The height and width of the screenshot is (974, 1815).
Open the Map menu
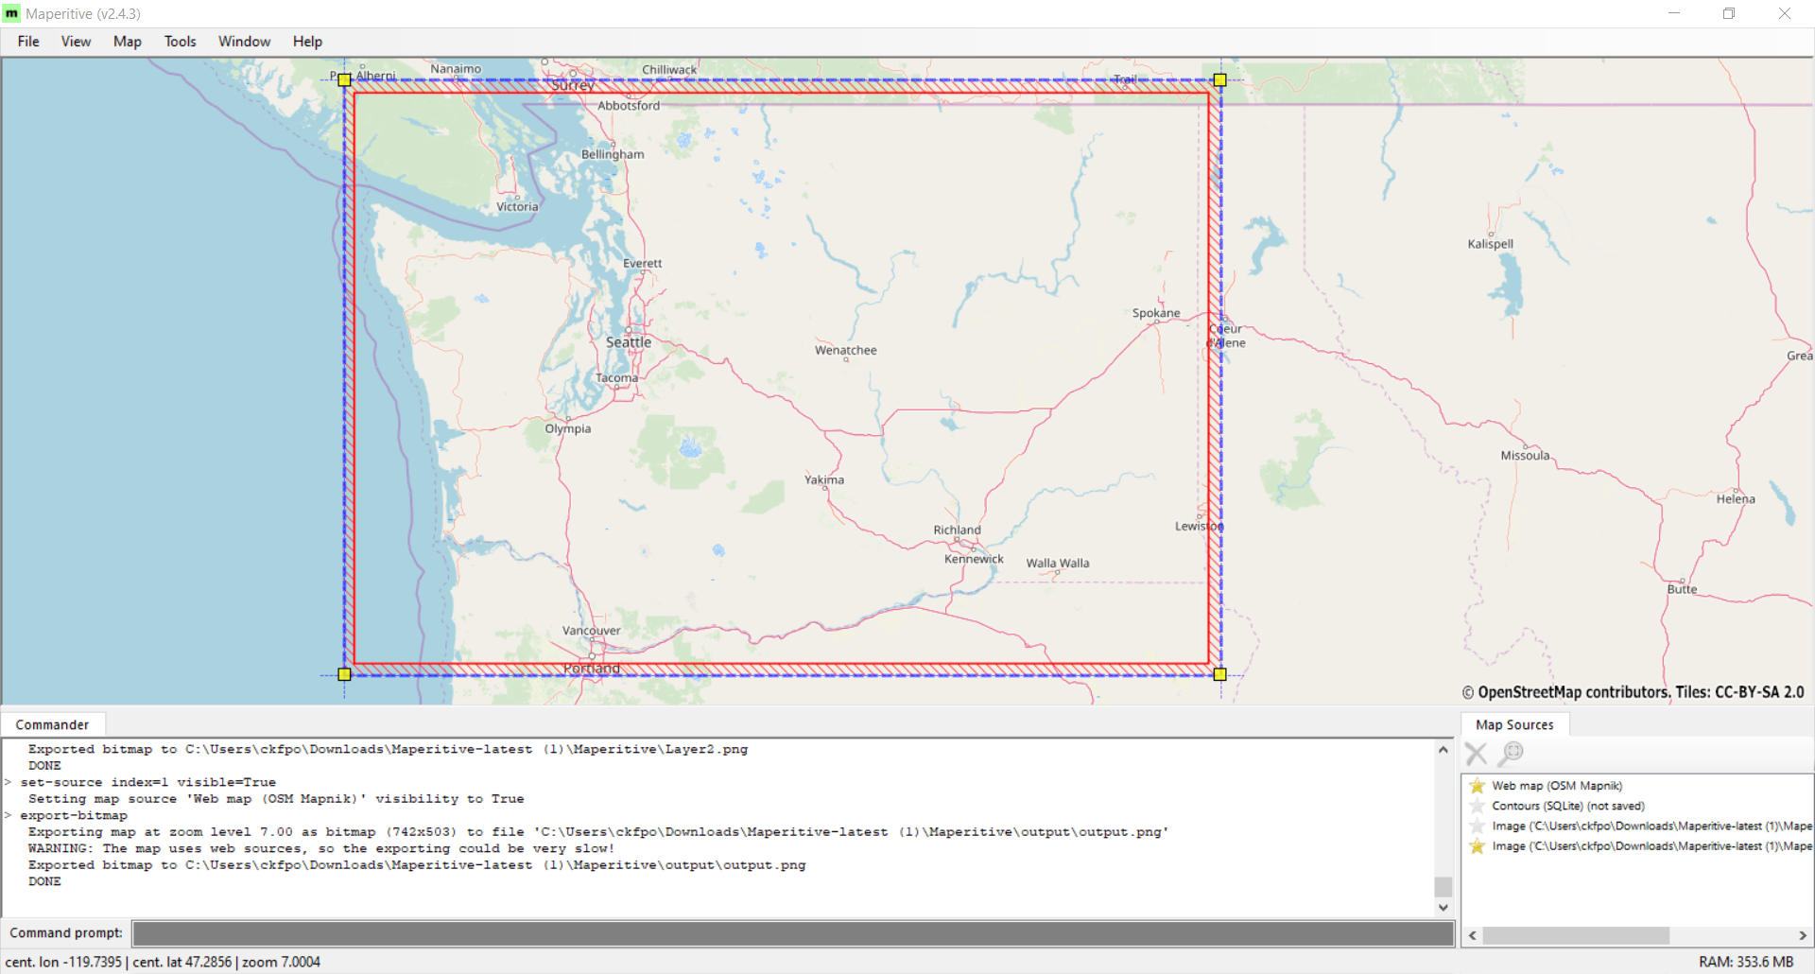coord(127,42)
